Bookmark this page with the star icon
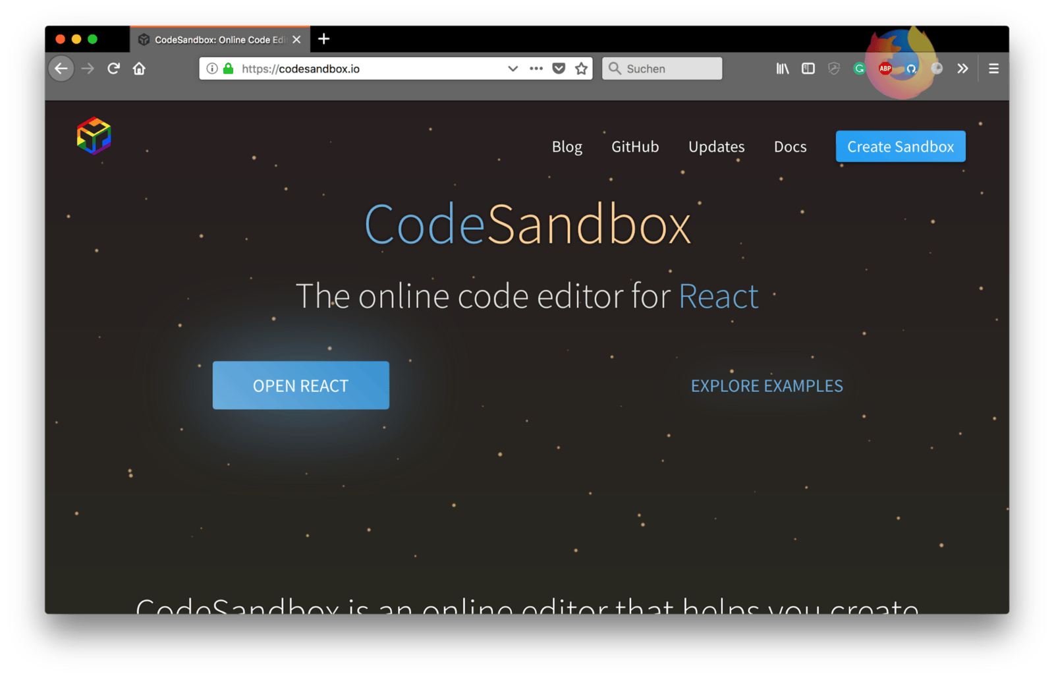Screen dimensions: 1054x678 (x=581, y=69)
